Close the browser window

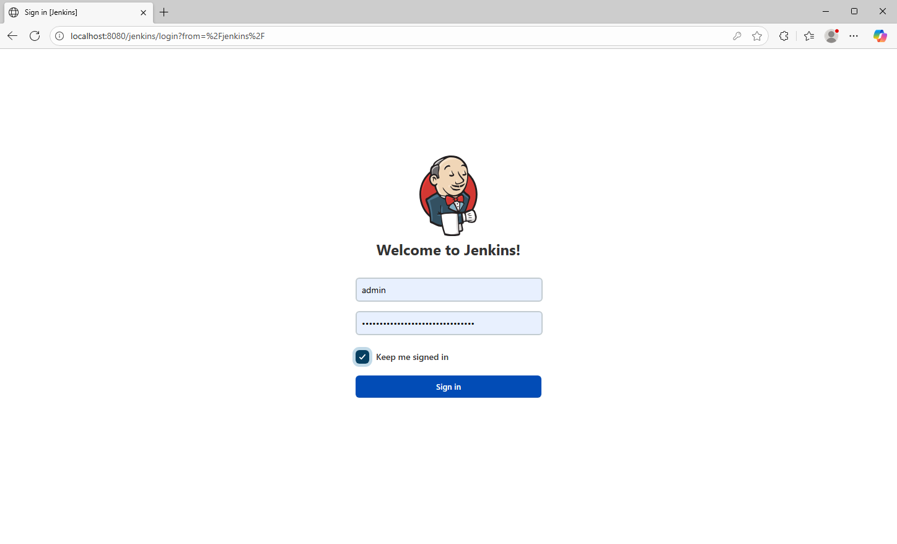click(x=883, y=12)
